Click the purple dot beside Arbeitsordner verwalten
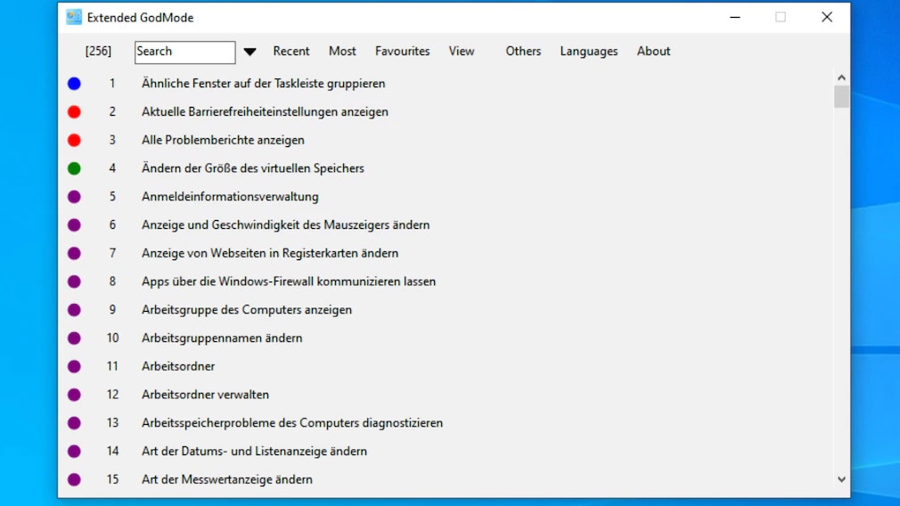This screenshot has height=506, width=900. 74,395
